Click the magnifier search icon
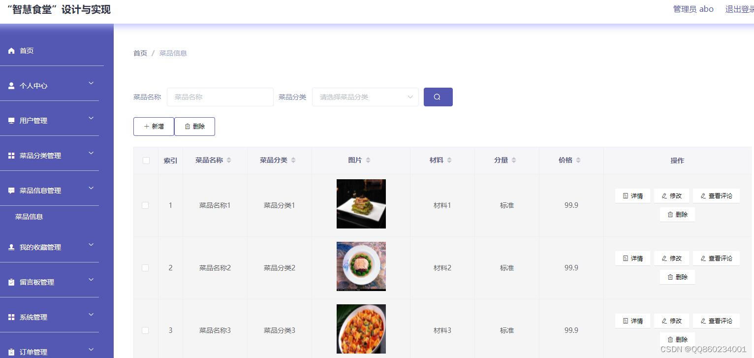Image resolution: width=754 pixels, height=358 pixels. [x=438, y=97]
